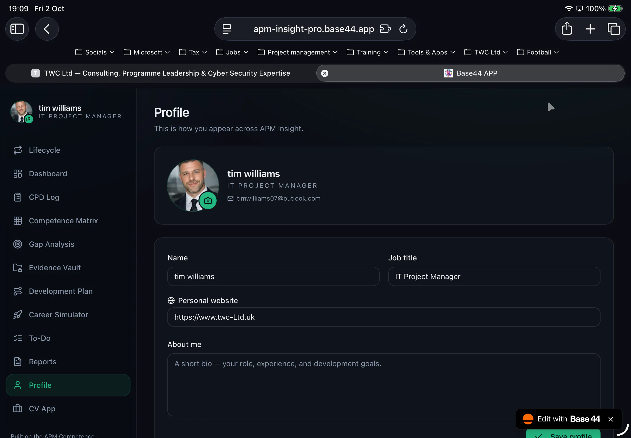Expand the Training bookmarks folder
The height and width of the screenshot is (438, 631).
[368, 52]
